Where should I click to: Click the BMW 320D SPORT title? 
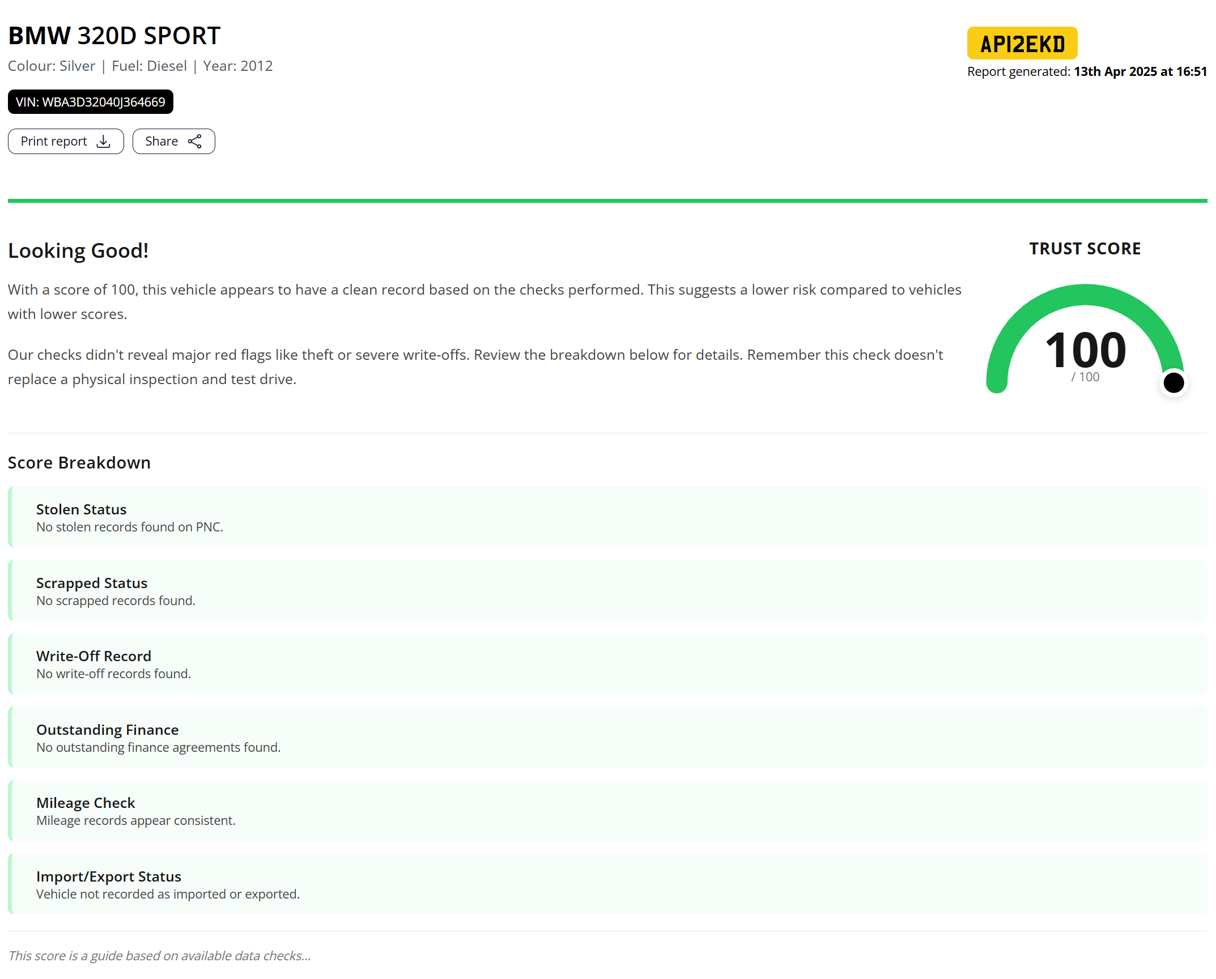point(114,36)
